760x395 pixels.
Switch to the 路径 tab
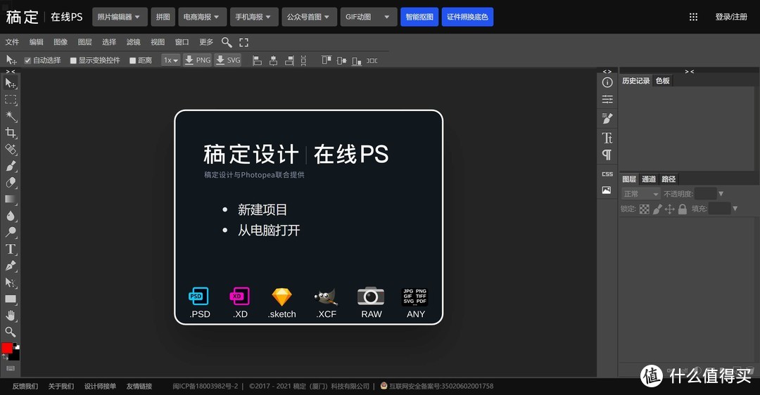point(669,179)
